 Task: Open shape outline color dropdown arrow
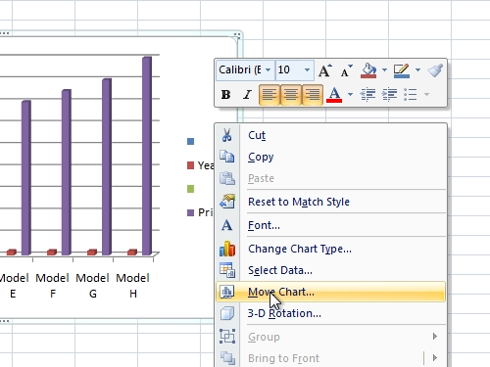click(x=417, y=69)
